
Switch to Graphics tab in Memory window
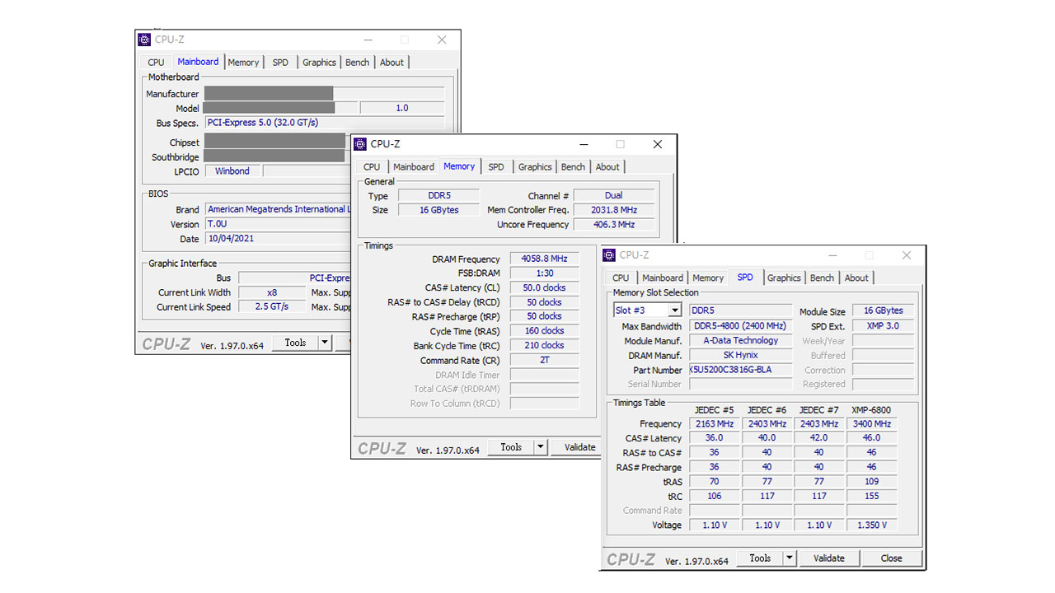[x=535, y=167]
